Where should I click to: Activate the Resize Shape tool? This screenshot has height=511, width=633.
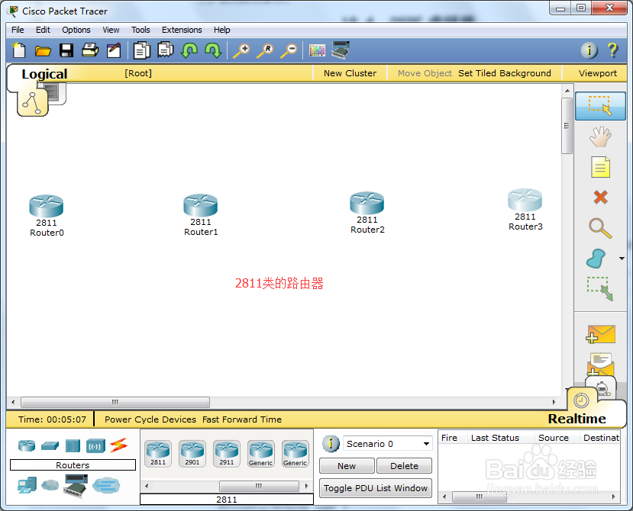[x=600, y=289]
